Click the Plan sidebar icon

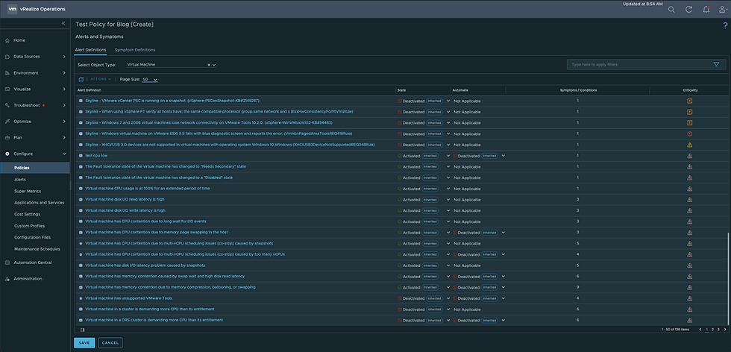(x=7, y=138)
